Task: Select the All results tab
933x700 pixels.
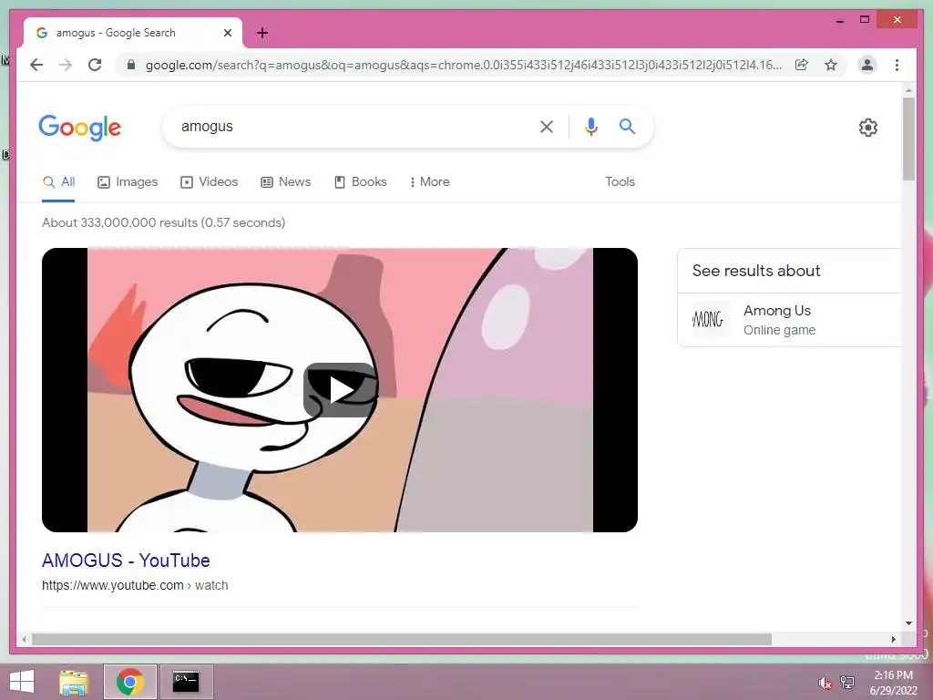Action: (58, 182)
